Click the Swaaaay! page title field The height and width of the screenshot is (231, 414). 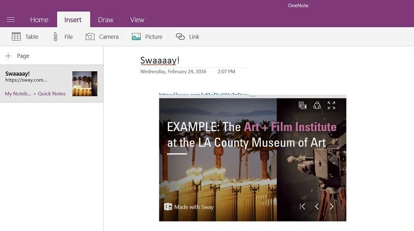click(x=160, y=60)
